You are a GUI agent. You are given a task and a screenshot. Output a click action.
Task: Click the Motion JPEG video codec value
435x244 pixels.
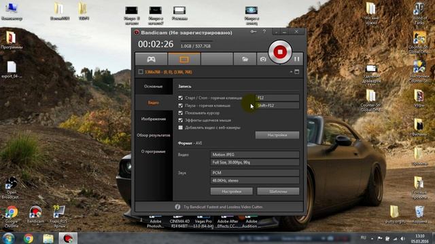(x=255, y=155)
